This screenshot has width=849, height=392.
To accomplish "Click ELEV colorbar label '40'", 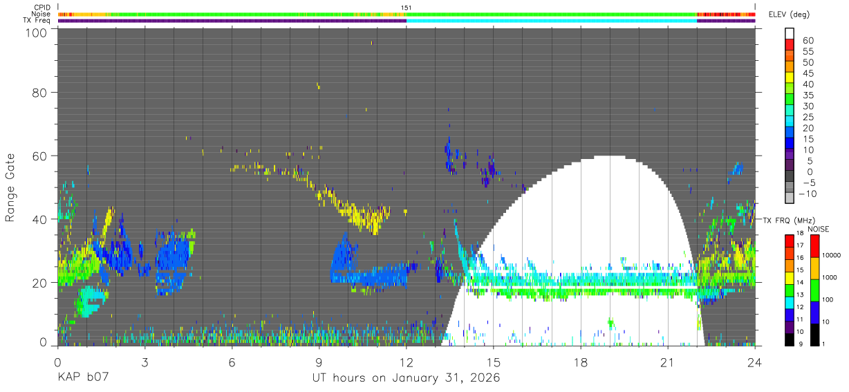I will tap(808, 84).
